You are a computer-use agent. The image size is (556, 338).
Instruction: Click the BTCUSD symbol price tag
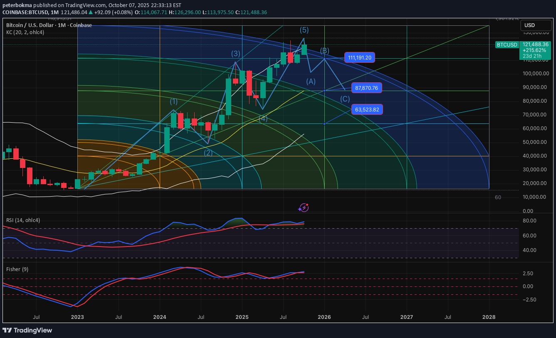(x=507, y=45)
